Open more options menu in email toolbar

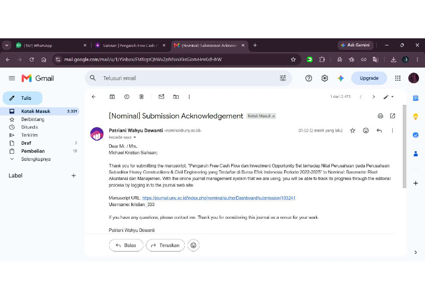tap(189, 97)
